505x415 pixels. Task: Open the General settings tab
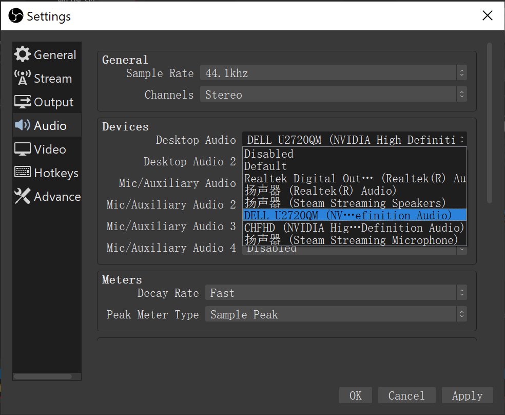point(47,54)
